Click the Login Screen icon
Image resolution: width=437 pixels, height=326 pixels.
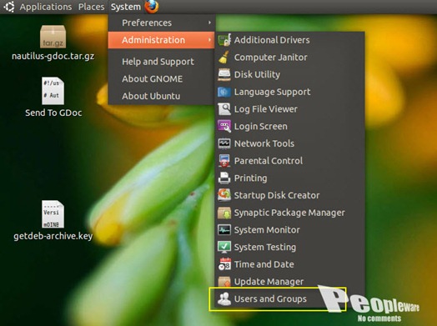coord(224,126)
